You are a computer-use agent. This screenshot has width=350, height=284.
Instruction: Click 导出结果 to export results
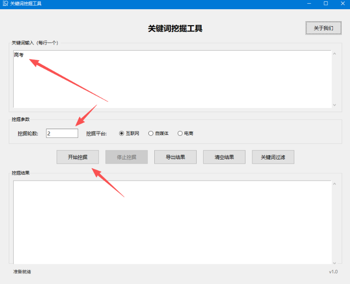(175, 157)
